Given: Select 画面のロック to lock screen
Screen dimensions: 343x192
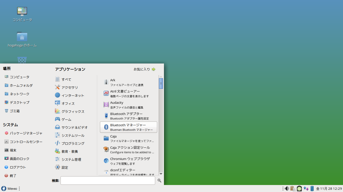Looking at the screenshot, I should pos(17,159).
